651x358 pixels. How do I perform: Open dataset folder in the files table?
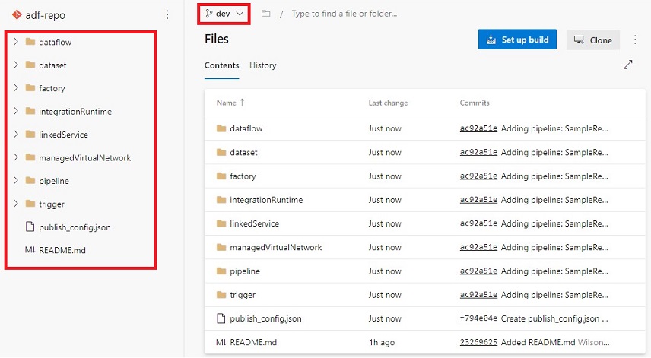click(243, 152)
